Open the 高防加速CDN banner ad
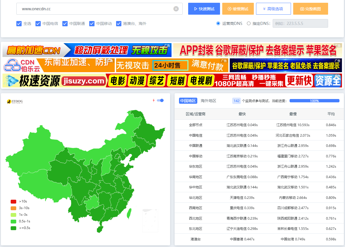 (x=87, y=50)
